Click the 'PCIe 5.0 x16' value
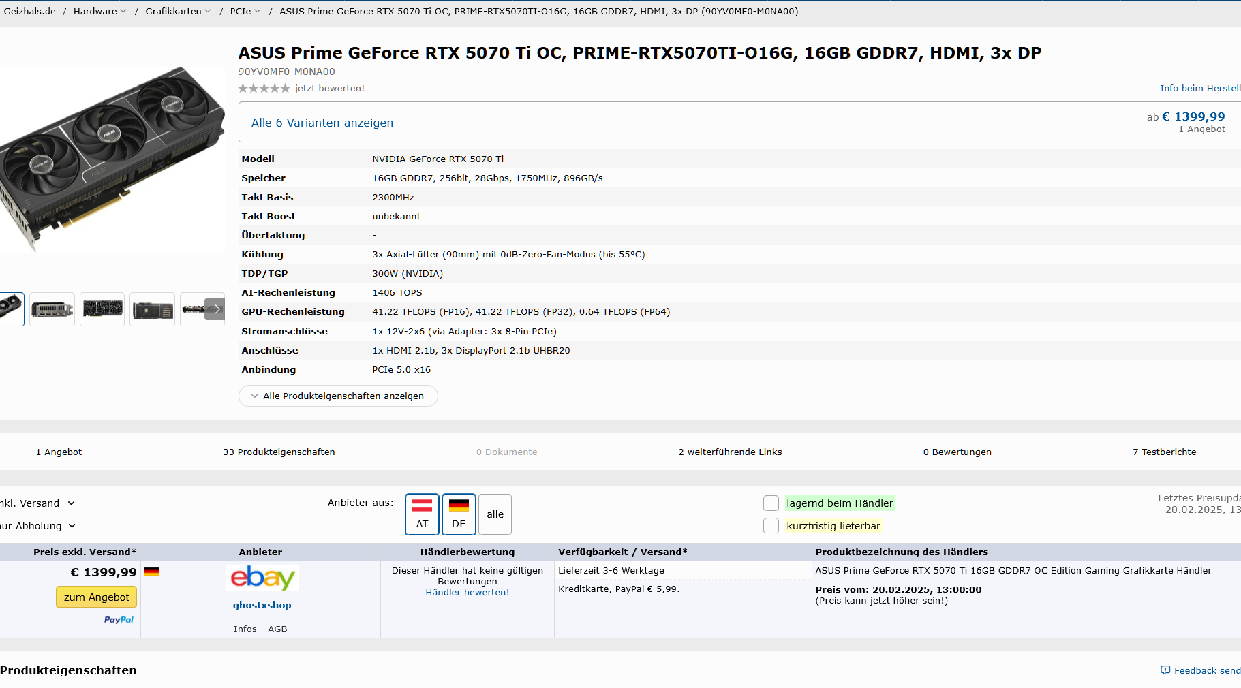This screenshot has width=1241, height=688. click(x=401, y=369)
